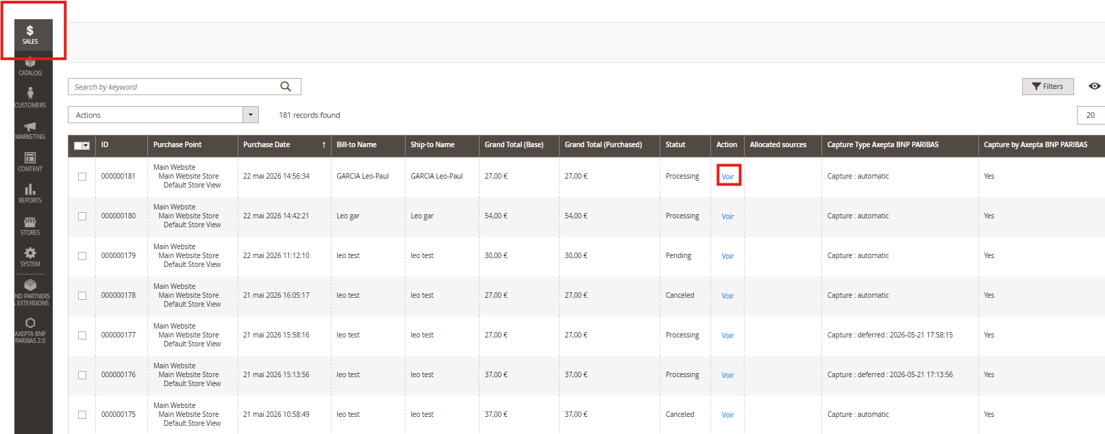Sort by Capture by Axepta BNP PARIBAS header
Image resolution: width=1105 pixels, height=434 pixels.
pos(1041,145)
